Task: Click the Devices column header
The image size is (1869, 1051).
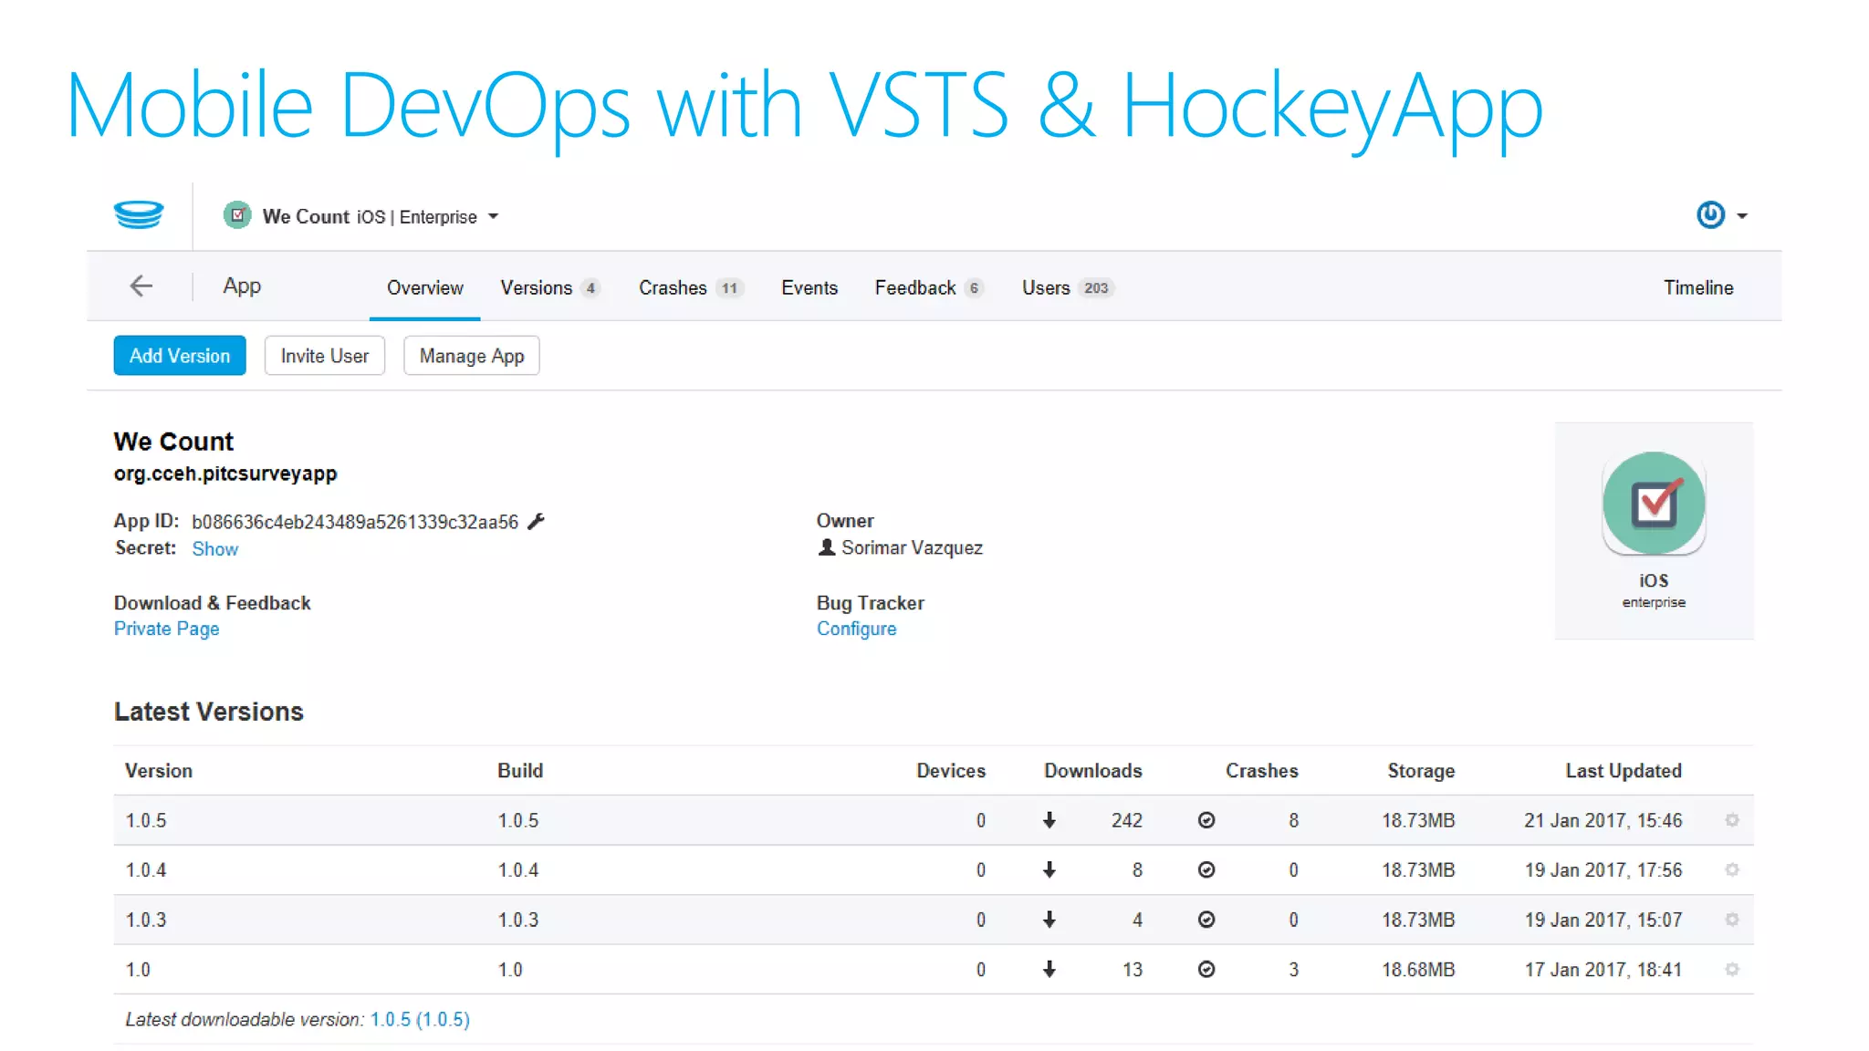Action: point(951,771)
